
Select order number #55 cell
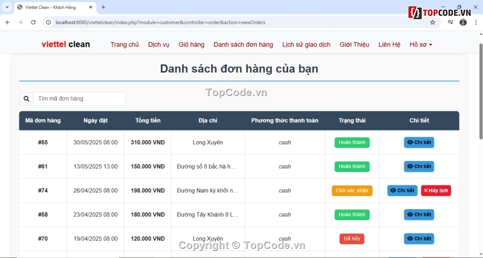point(43,143)
